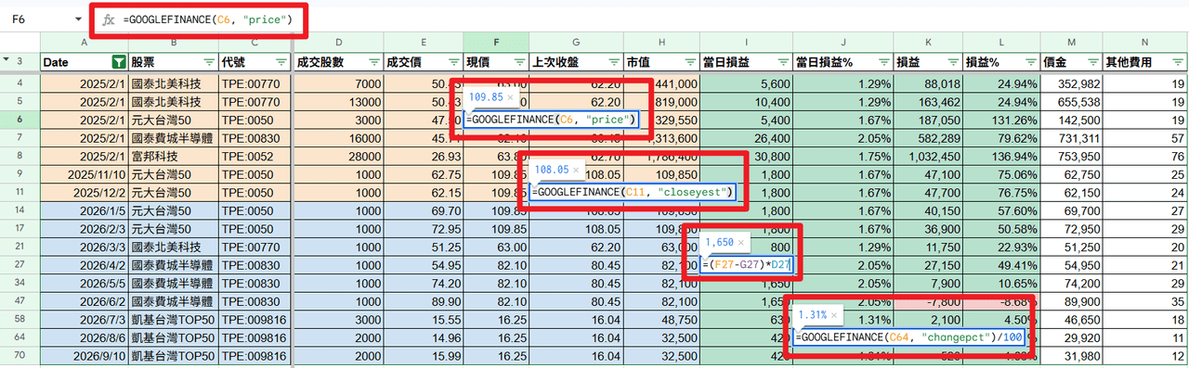Select row 6 header number
This screenshot has width=1189, height=368.
pyautogui.click(x=20, y=120)
